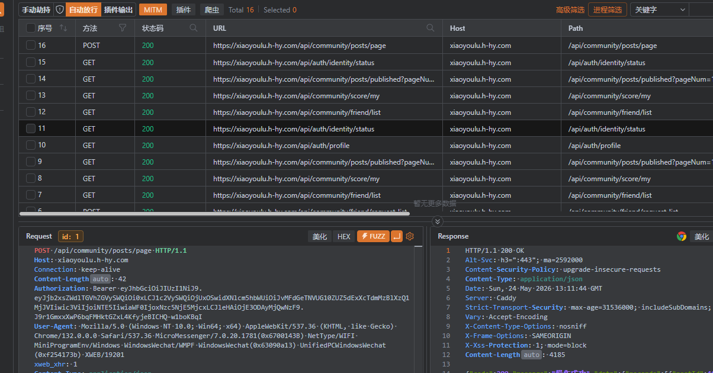
Task: Open 高级筛选 advanced filter
Action: [x=570, y=10]
